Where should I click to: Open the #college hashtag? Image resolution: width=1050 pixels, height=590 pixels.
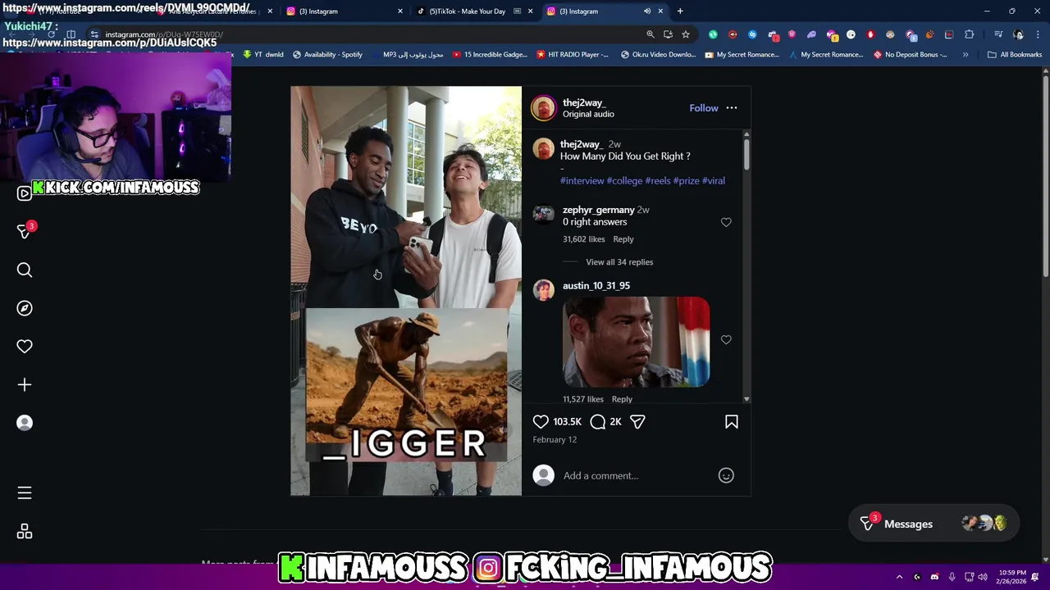pos(624,180)
